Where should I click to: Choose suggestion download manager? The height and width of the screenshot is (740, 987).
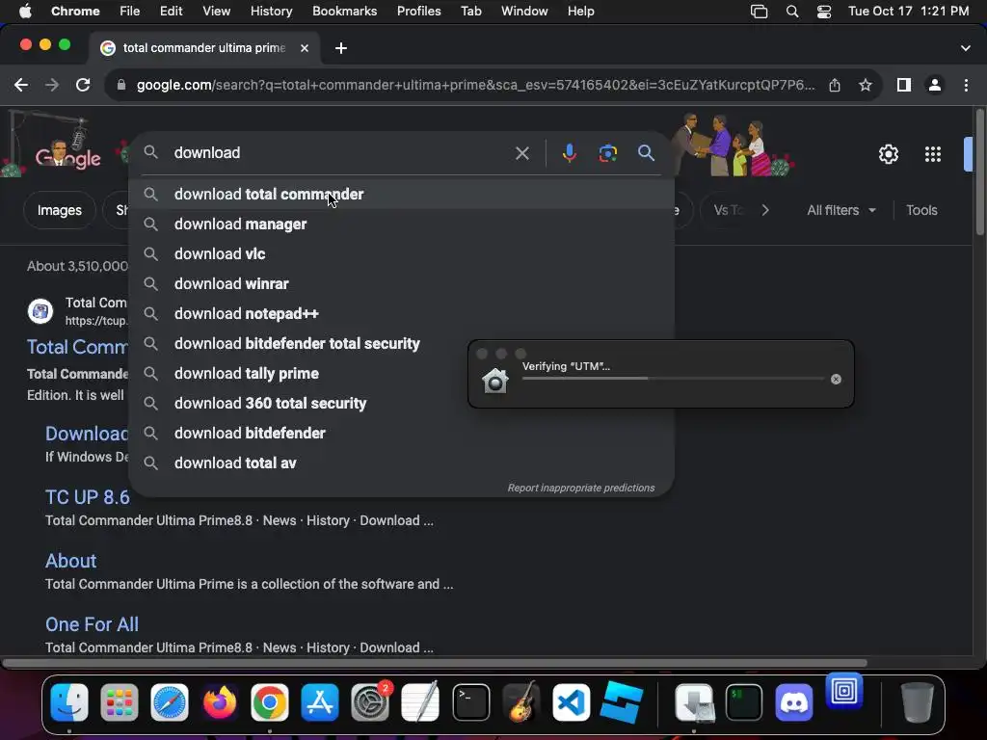401,224
